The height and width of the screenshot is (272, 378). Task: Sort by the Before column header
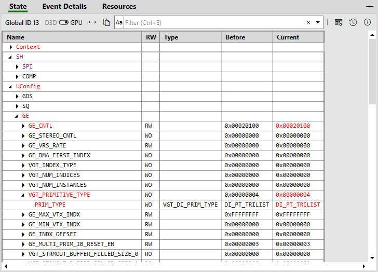247,37
